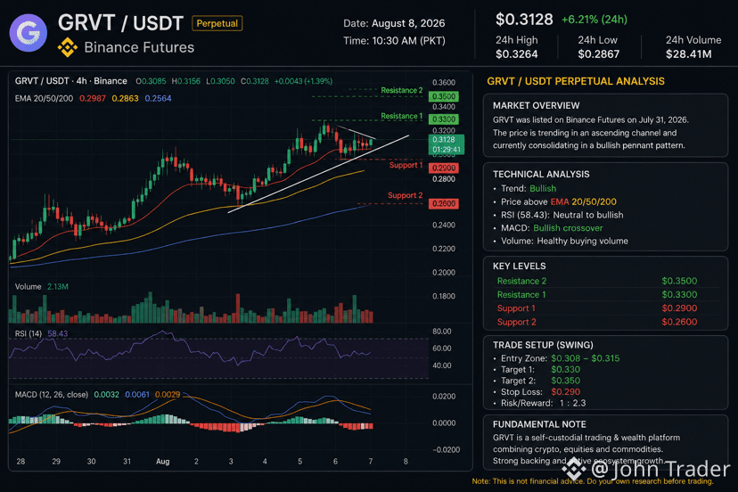The width and height of the screenshot is (738, 492).
Task: Click the +0.0043 (+1.39%) candle change
Action: click(304, 81)
